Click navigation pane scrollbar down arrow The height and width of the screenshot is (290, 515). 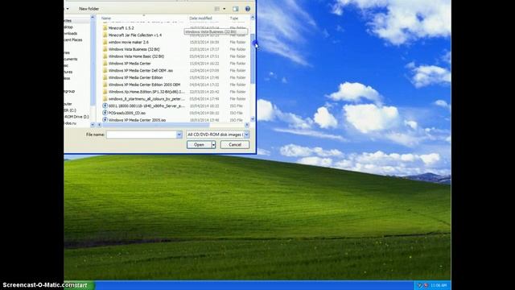pyautogui.click(x=93, y=125)
